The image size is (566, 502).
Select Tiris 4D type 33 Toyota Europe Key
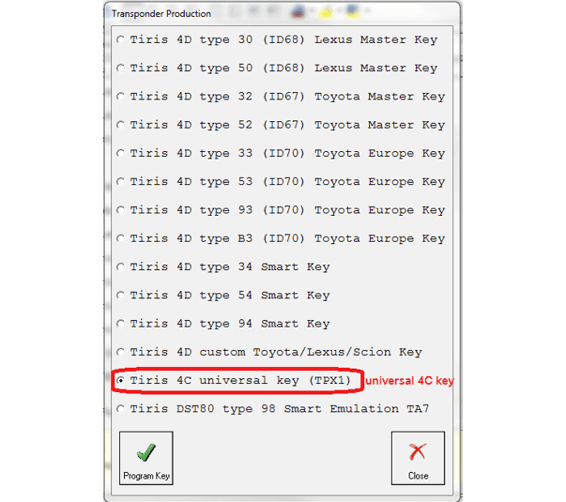click(120, 154)
